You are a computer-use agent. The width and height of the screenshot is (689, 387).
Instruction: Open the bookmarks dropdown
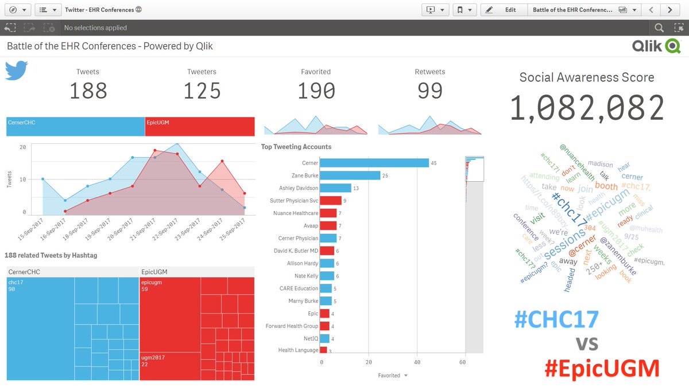click(x=464, y=10)
